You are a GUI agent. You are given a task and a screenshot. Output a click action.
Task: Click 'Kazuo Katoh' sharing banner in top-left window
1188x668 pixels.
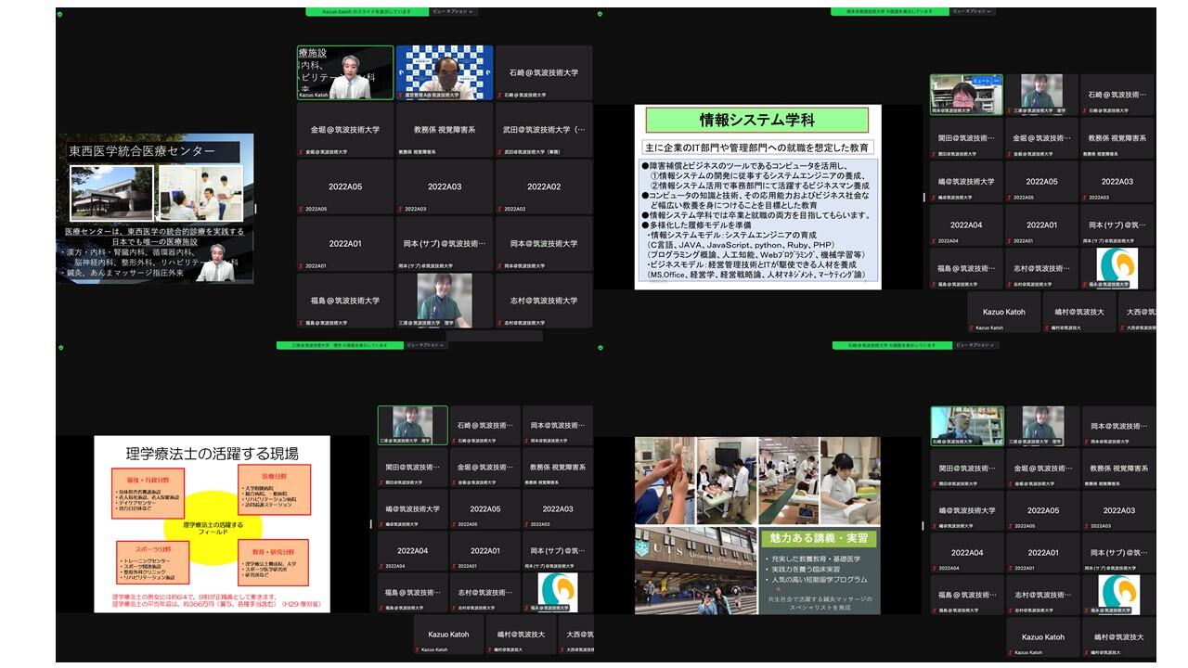click(368, 11)
